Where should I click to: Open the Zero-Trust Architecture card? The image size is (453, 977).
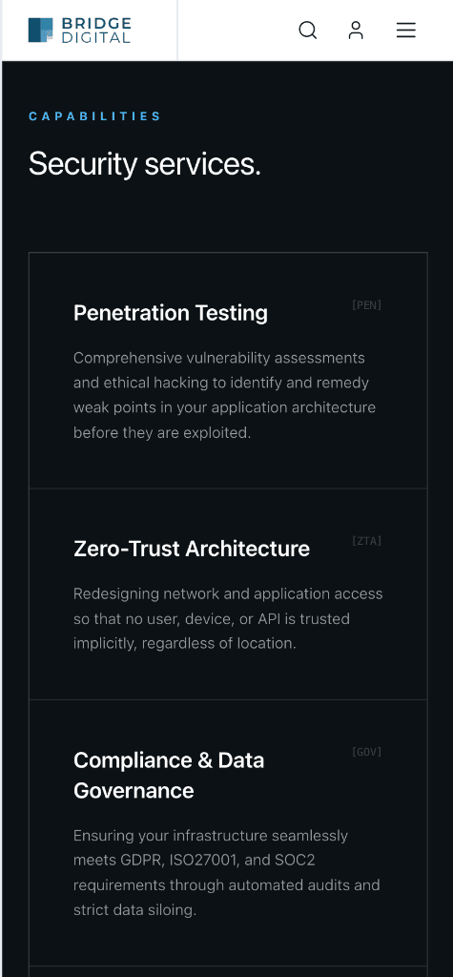(x=228, y=594)
